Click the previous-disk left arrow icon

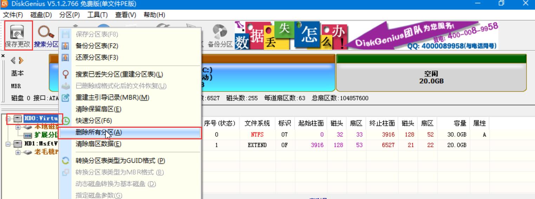click(x=14, y=61)
